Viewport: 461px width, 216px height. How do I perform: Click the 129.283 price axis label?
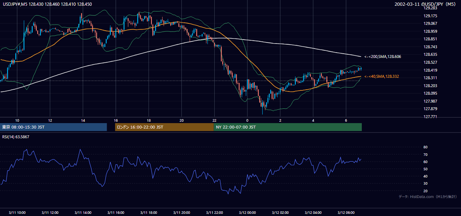click(431, 8)
